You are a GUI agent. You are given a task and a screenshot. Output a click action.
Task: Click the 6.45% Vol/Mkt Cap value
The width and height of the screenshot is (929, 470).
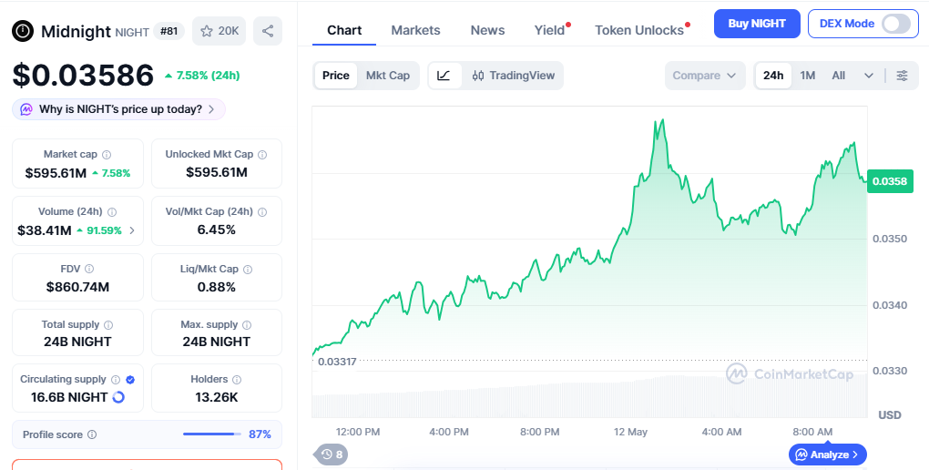216,230
